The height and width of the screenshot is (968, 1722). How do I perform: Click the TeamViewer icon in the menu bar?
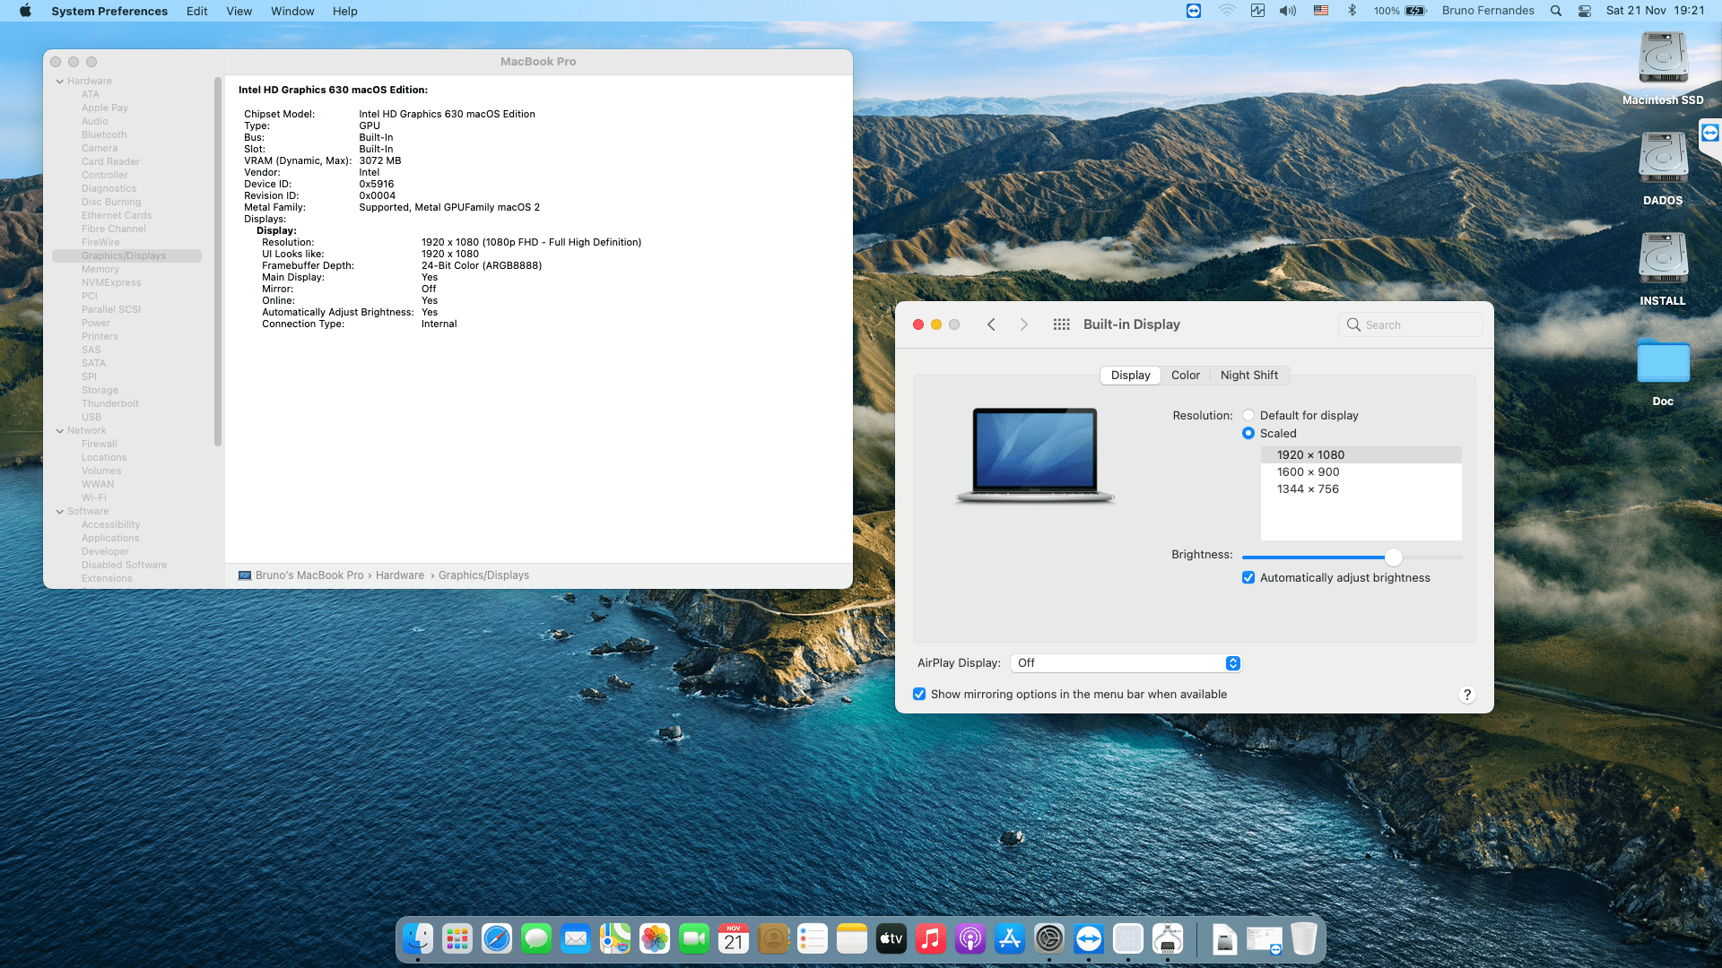pyautogui.click(x=1193, y=11)
